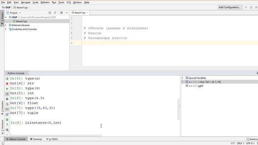Expand variable a list entry
The width and height of the screenshot is (258, 145).
point(182,82)
